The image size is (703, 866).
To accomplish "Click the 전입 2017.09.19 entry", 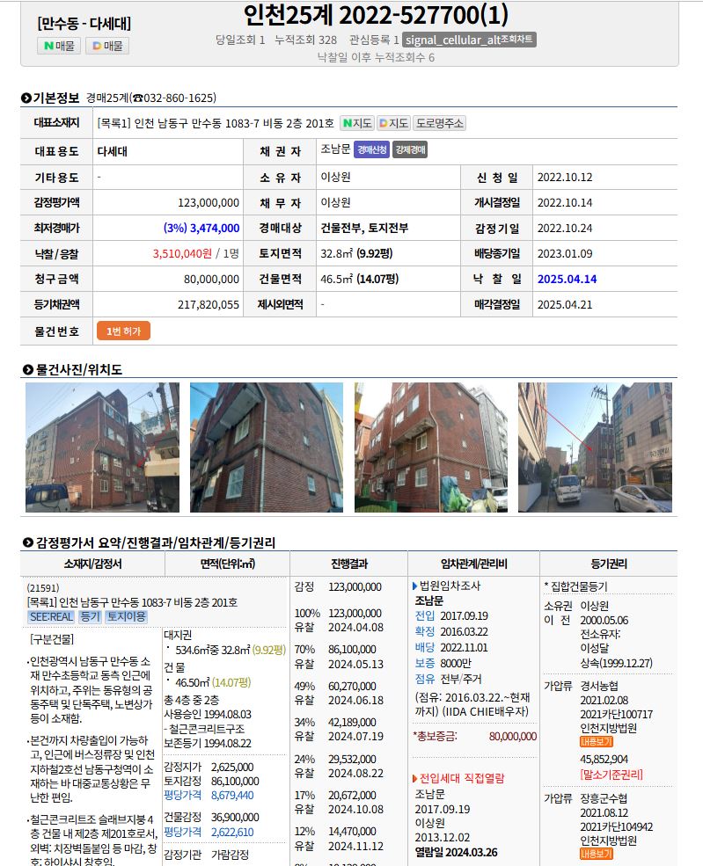I will pyautogui.click(x=451, y=616).
